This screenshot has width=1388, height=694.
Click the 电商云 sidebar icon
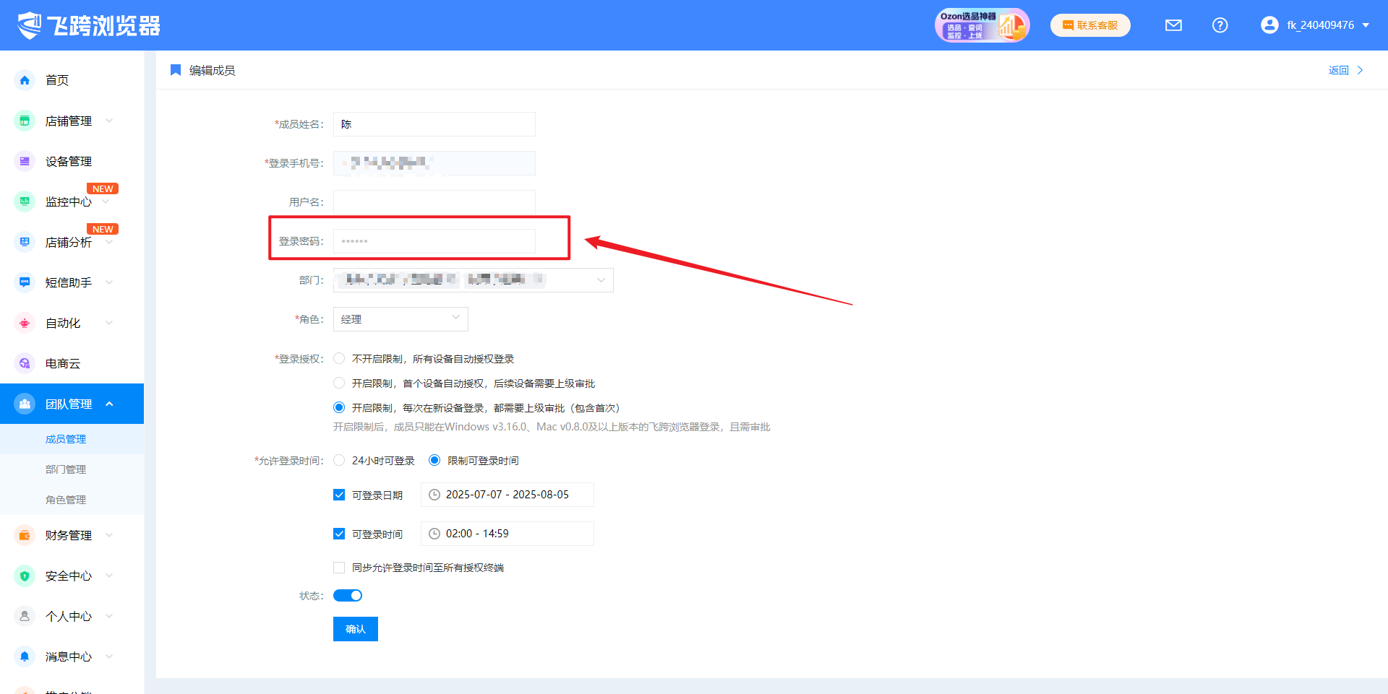tap(25, 363)
